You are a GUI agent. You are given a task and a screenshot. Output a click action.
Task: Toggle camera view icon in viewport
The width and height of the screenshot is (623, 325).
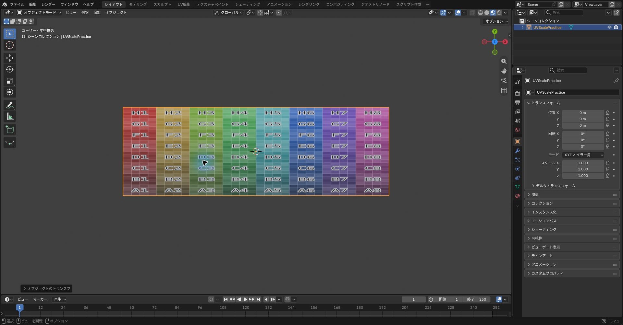pos(504,81)
